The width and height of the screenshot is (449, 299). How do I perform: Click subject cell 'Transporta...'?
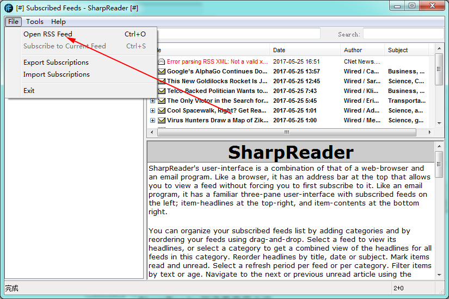407,101
